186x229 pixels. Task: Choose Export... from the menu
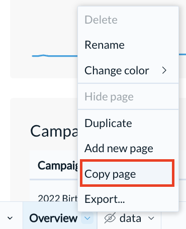[x=128, y=199]
